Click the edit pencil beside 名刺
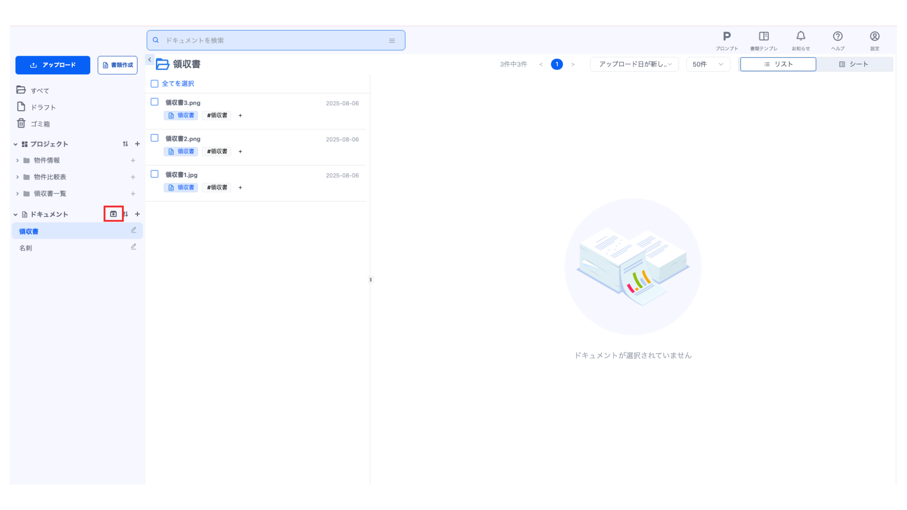This screenshot has height=510, width=907. coord(134,247)
